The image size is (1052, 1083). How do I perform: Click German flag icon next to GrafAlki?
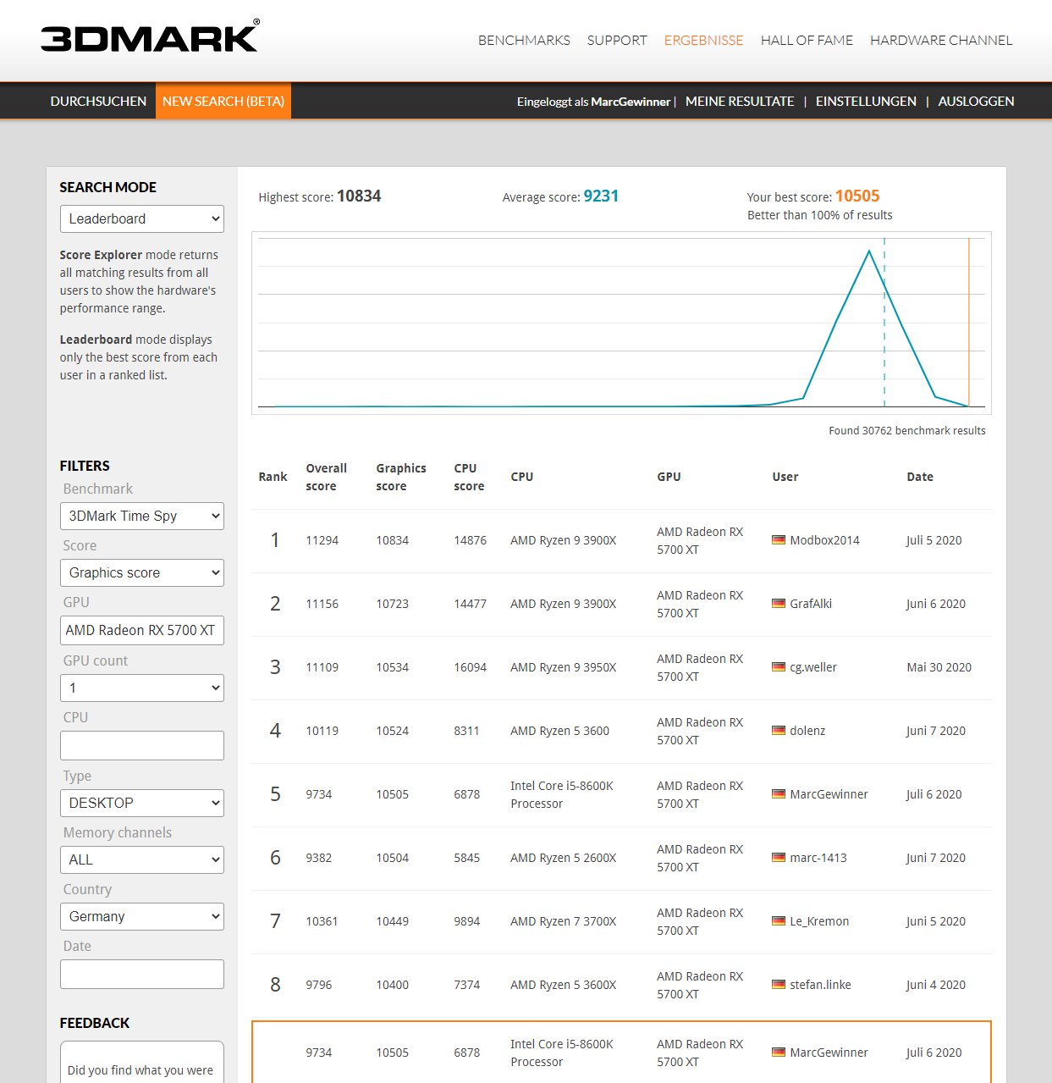(779, 603)
